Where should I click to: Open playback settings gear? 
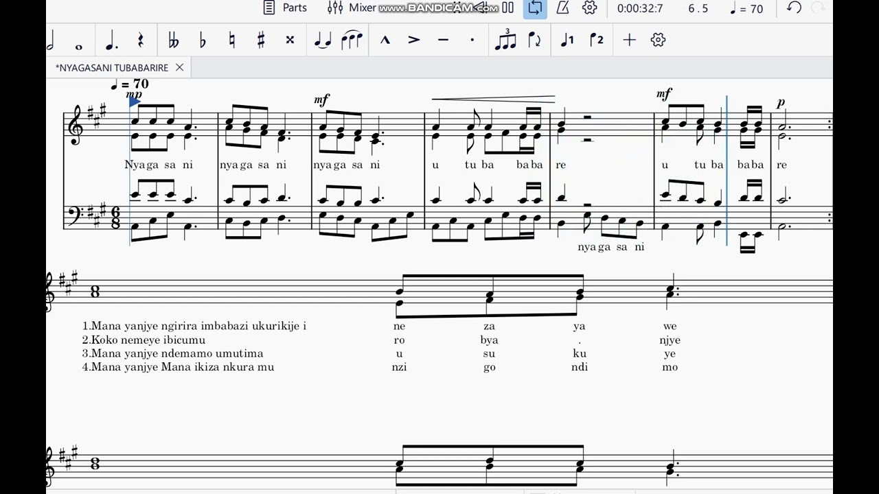click(x=589, y=8)
